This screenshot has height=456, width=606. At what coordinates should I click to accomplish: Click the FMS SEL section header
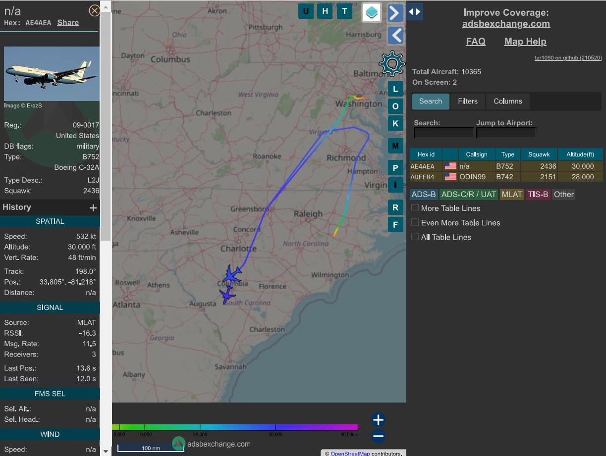pyautogui.click(x=50, y=394)
